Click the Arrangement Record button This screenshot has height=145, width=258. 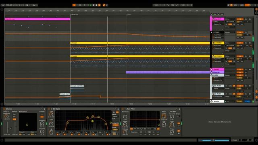[96, 5]
